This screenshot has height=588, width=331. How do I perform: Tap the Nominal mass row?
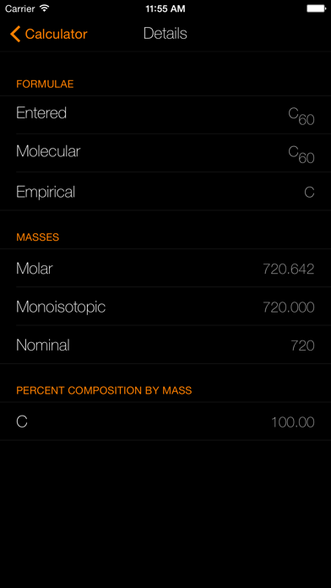coord(165,345)
